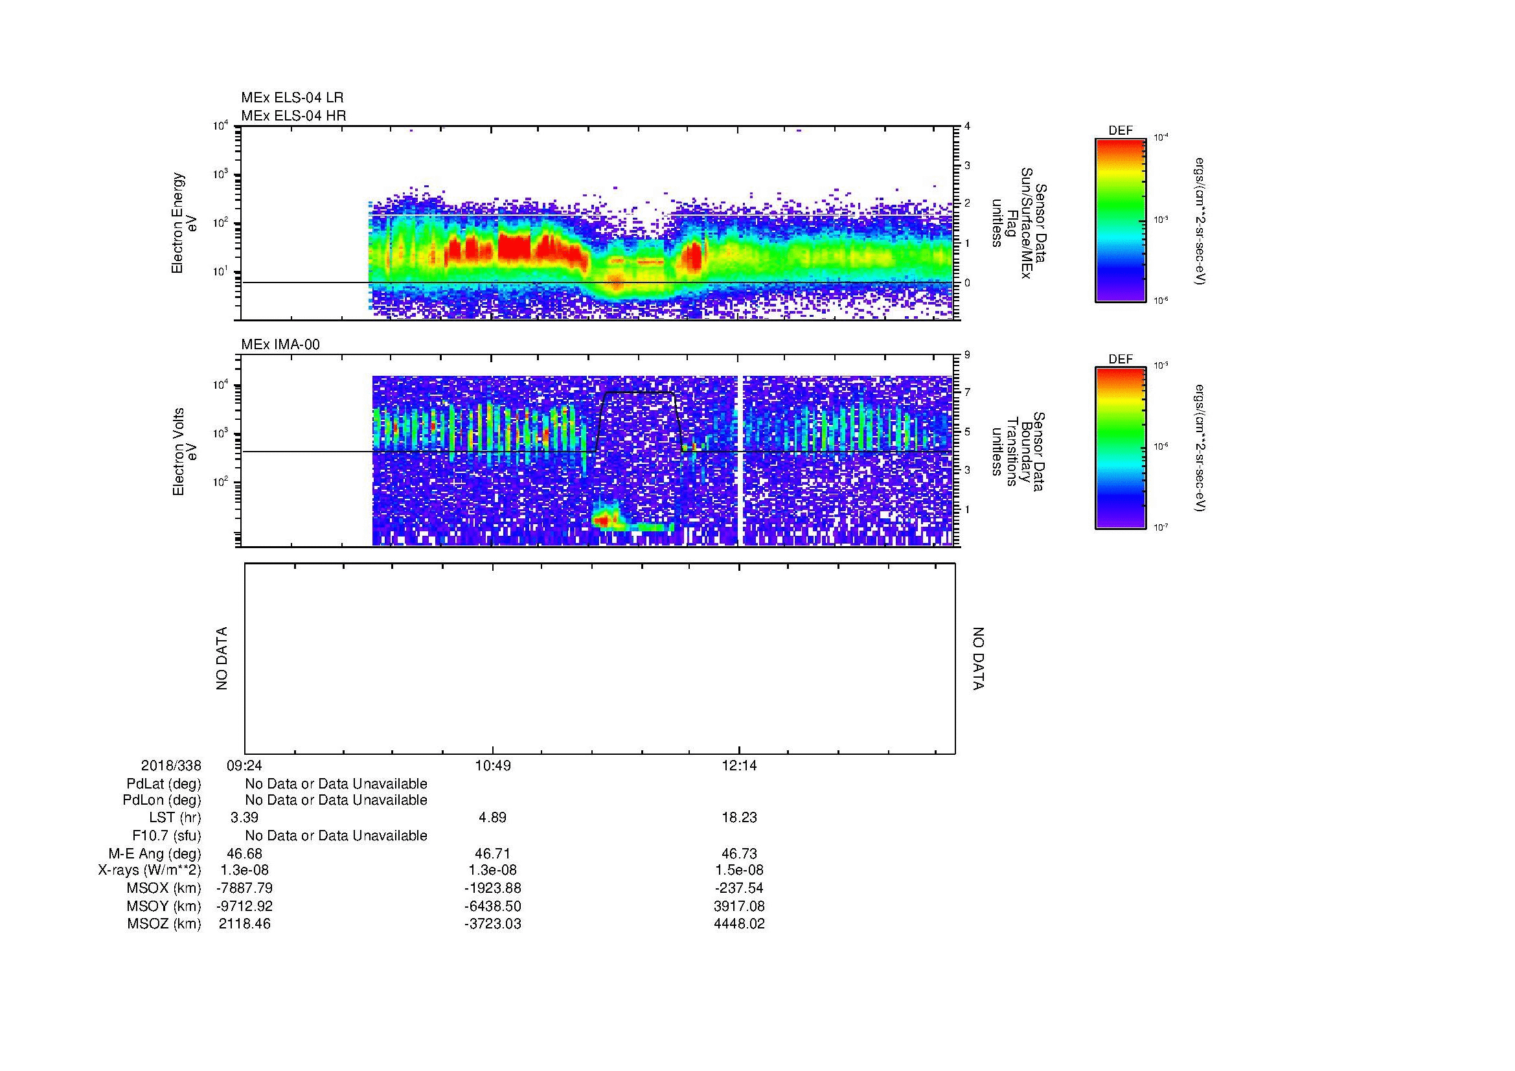This screenshot has width=1515, height=1071.
Task: Click the 'MSOX (km)' row label
Action: [164, 888]
